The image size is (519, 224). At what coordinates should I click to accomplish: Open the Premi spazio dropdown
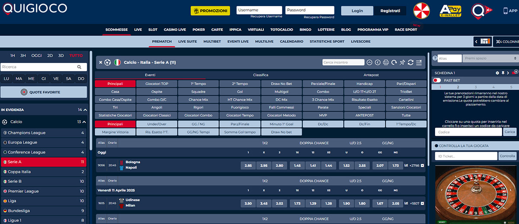point(490,58)
